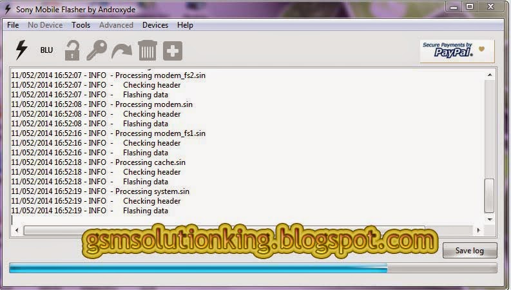Click 'Flashing data' line at 16:52:18
Screen dimensions: 511x290
click(90, 182)
